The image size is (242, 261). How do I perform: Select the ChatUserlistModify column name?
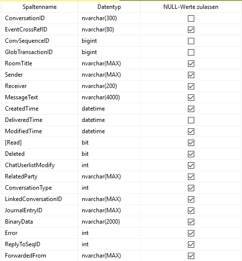[x=40, y=165]
